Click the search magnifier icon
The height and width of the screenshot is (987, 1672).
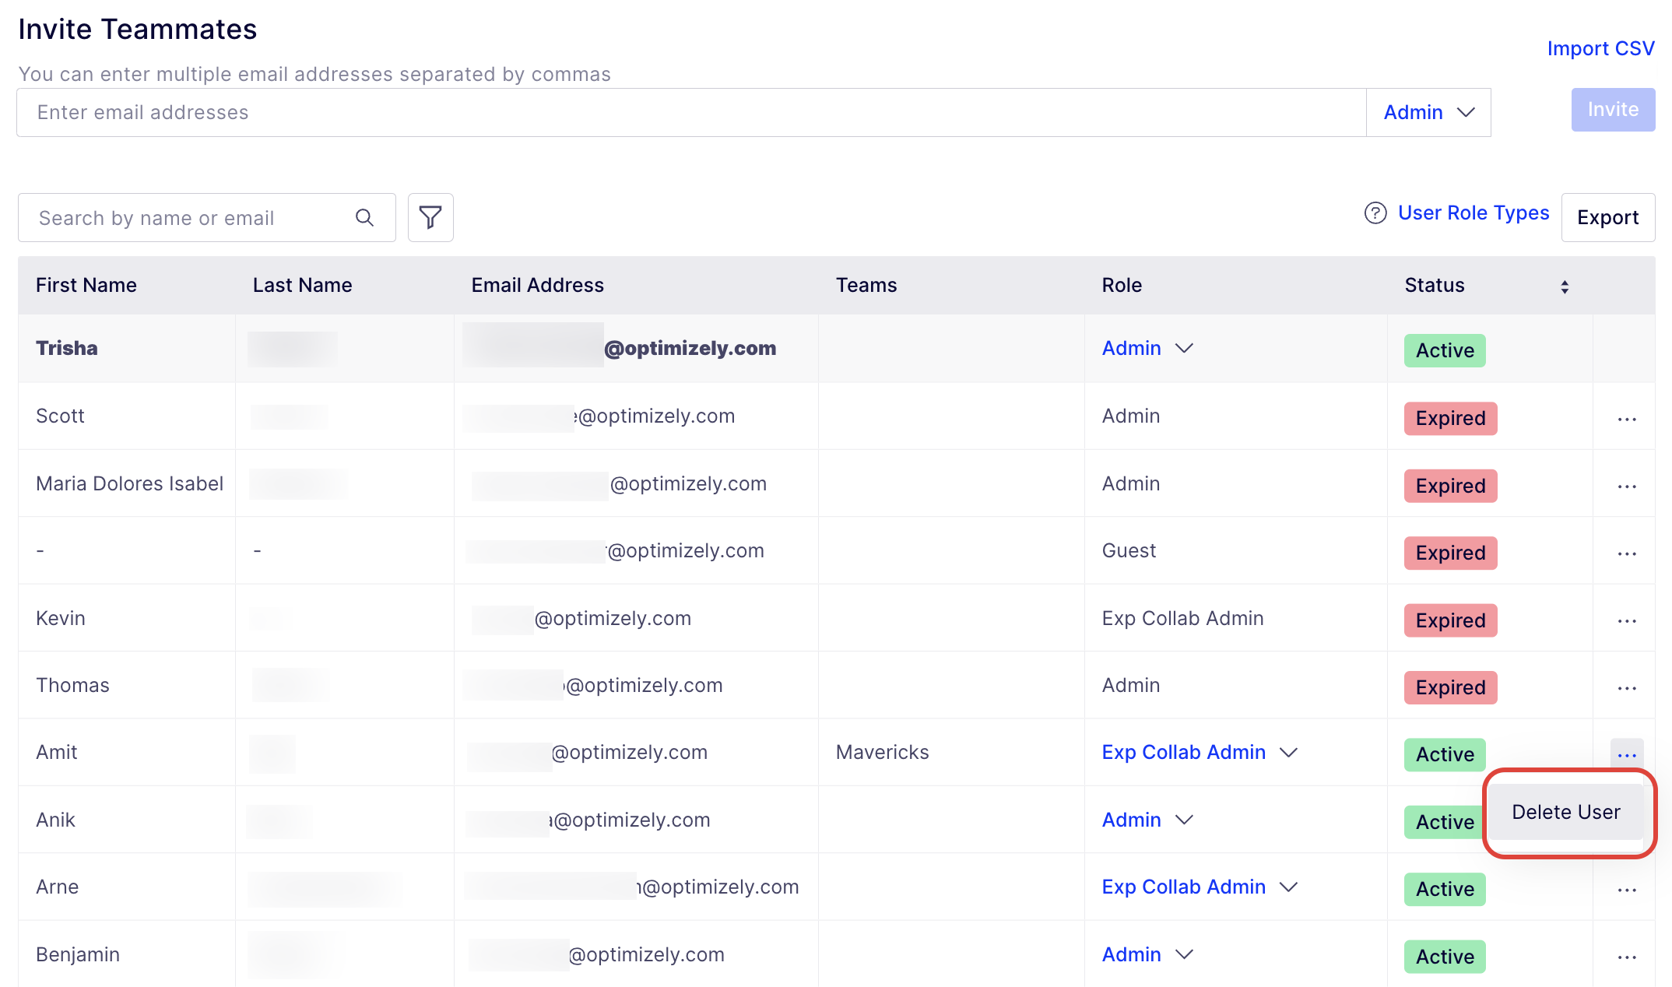[364, 218]
